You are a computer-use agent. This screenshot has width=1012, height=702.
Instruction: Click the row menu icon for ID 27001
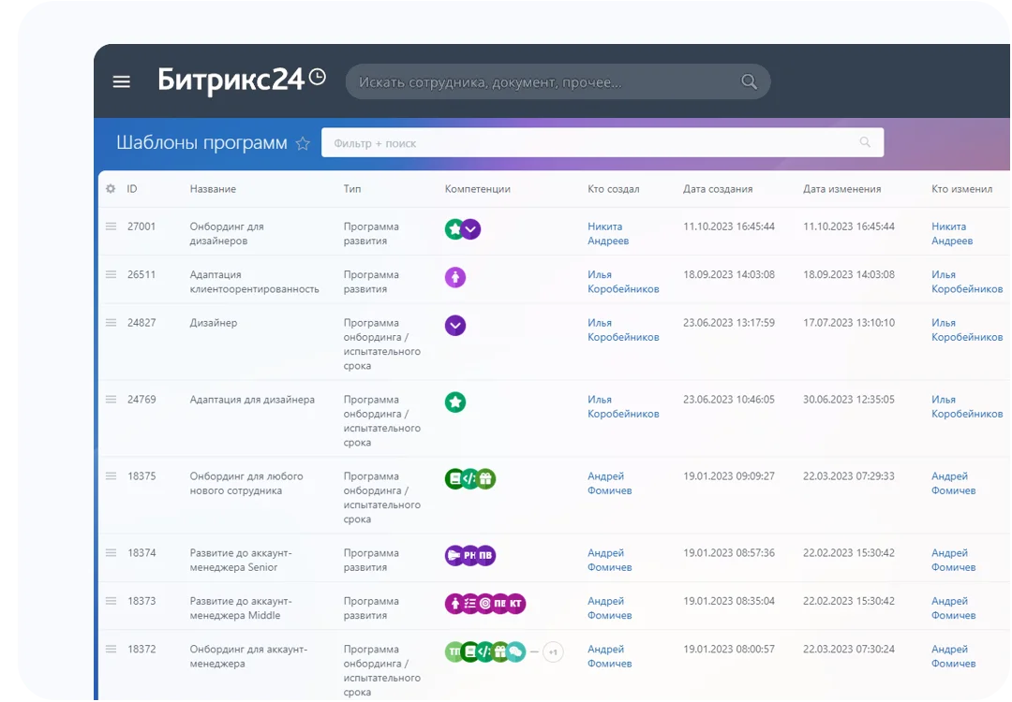(111, 227)
